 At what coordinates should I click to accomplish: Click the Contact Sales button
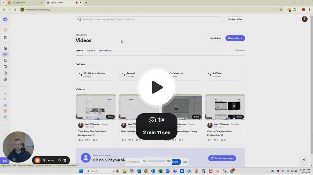pyautogui.click(x=235, y=19)
